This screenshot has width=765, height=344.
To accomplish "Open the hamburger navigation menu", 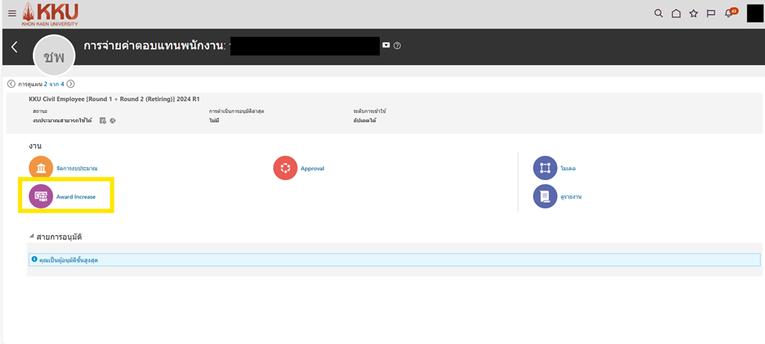I will point(12,13).
